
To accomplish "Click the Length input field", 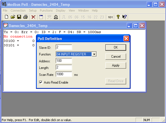I will [x=64, y=67].
